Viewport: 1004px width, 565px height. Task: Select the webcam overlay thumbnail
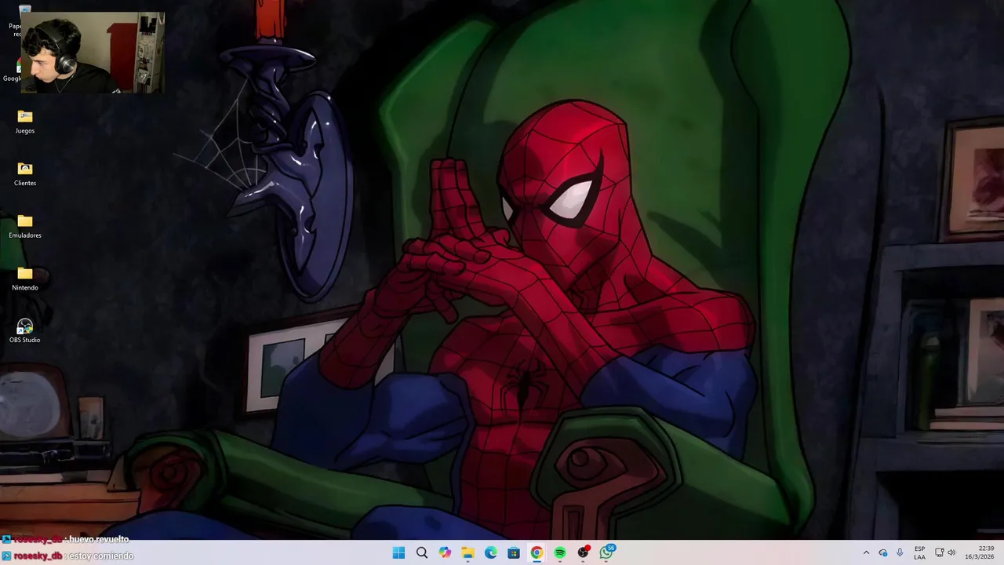[x=93, y=53]
